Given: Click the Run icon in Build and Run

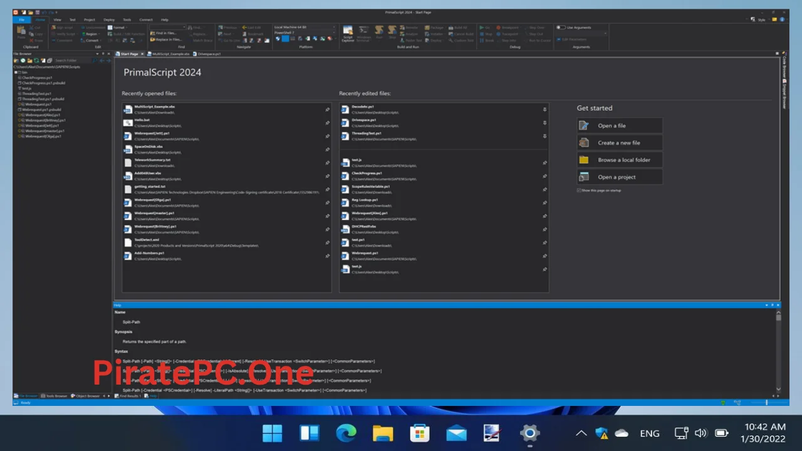Looking at the screenshot, I should pyautogui.click(x=379, y=31).
